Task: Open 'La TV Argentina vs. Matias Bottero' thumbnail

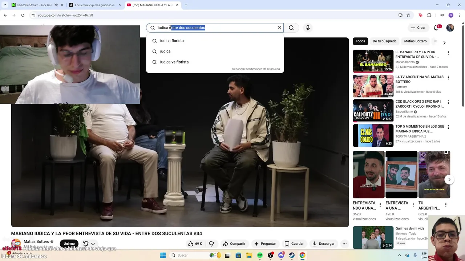Action: coord(373,86)
